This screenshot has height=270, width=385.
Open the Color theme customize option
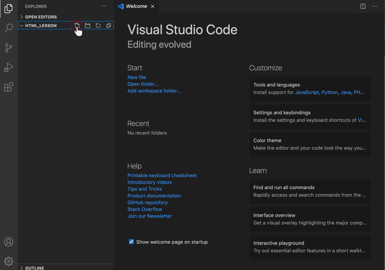pyautogui.click(x=310, y=144)
